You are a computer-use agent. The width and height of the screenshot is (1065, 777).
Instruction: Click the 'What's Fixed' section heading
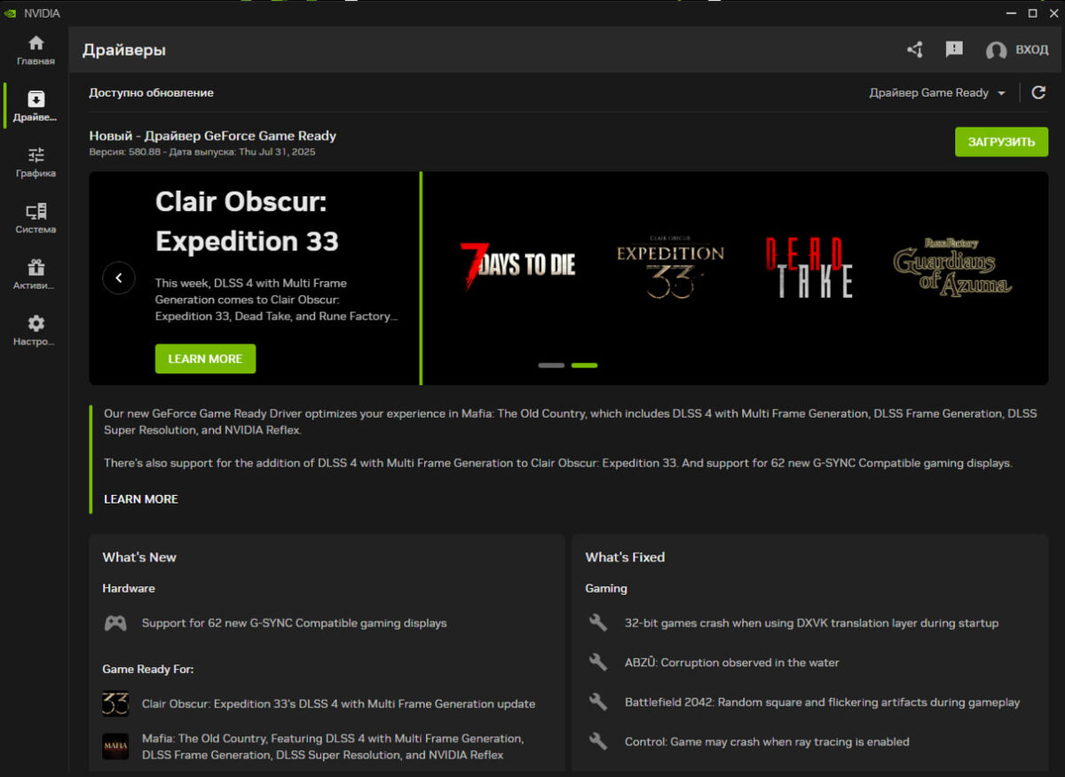click(x=625, y=557)
